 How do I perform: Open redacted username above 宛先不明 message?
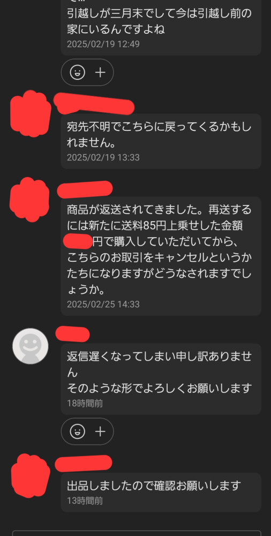pos(94,103)
